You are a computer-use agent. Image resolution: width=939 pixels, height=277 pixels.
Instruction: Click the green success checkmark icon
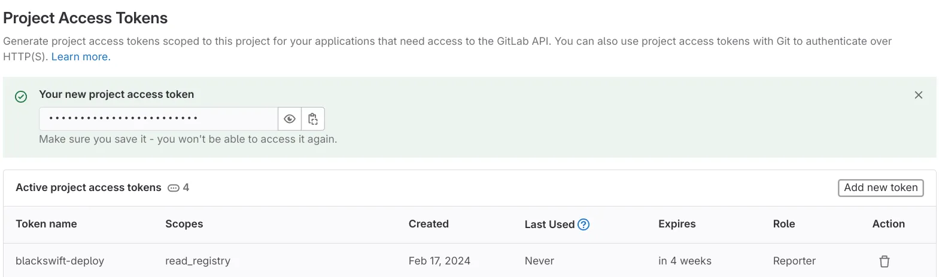[21, 97]
